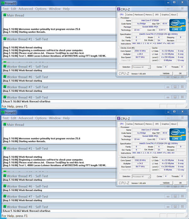Switch to SPD tab in 1.141 V CPU-Z

pyautogui.click(x=157, y=124)
